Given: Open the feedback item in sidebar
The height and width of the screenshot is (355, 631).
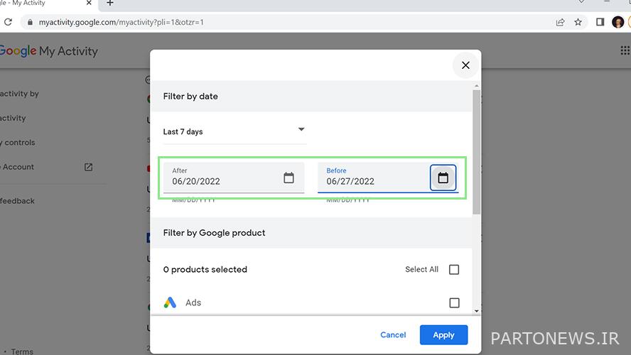Looking at the screenshot, I should click(17, 201).
